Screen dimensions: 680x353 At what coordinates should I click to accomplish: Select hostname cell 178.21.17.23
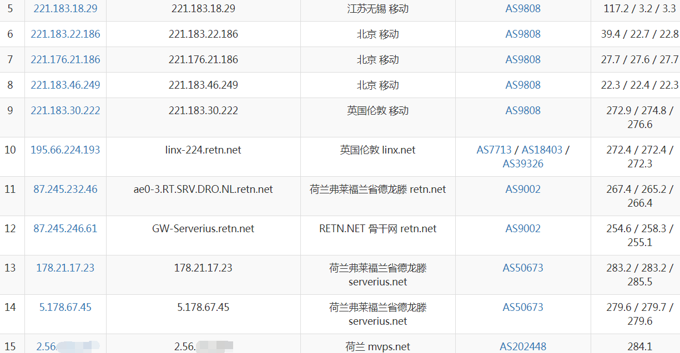point(203,268)
